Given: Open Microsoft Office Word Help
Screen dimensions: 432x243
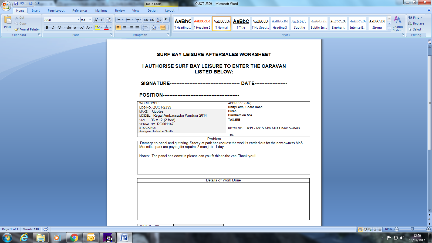Looking at the screenshot, I should click(429, 10).
